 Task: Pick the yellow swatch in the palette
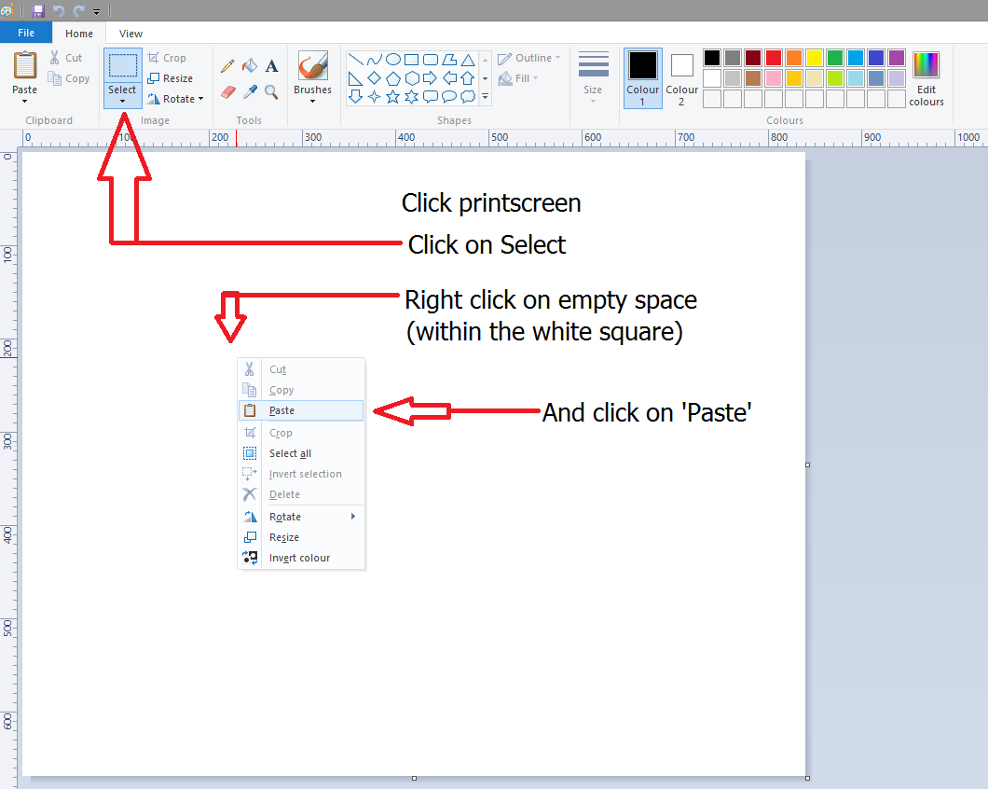(x=814, y=58)
